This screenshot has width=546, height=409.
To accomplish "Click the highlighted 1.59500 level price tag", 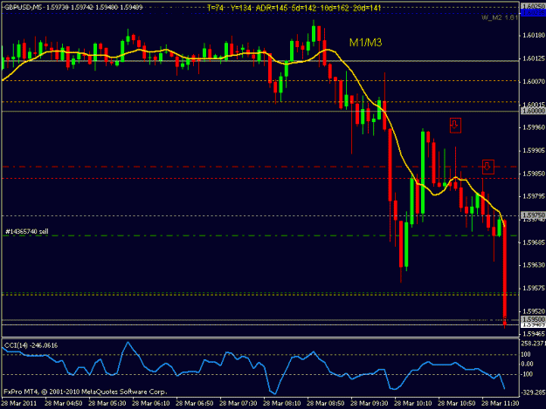I will [533, 319].
